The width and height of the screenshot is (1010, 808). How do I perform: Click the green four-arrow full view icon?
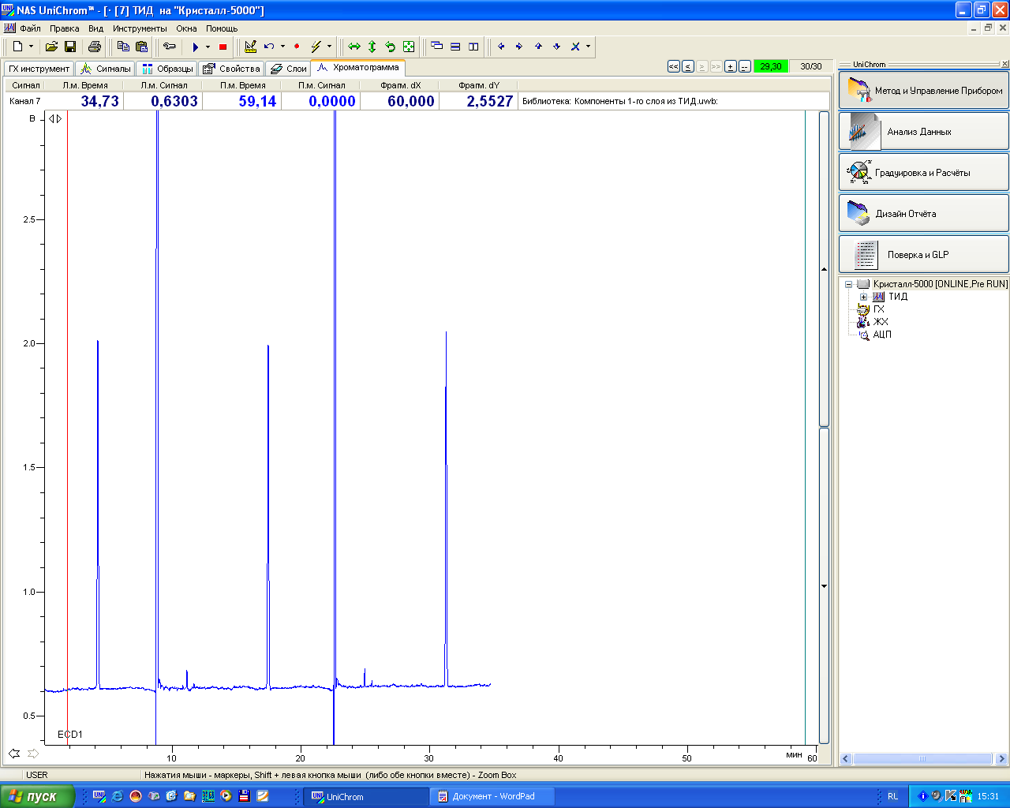point(409,47)
